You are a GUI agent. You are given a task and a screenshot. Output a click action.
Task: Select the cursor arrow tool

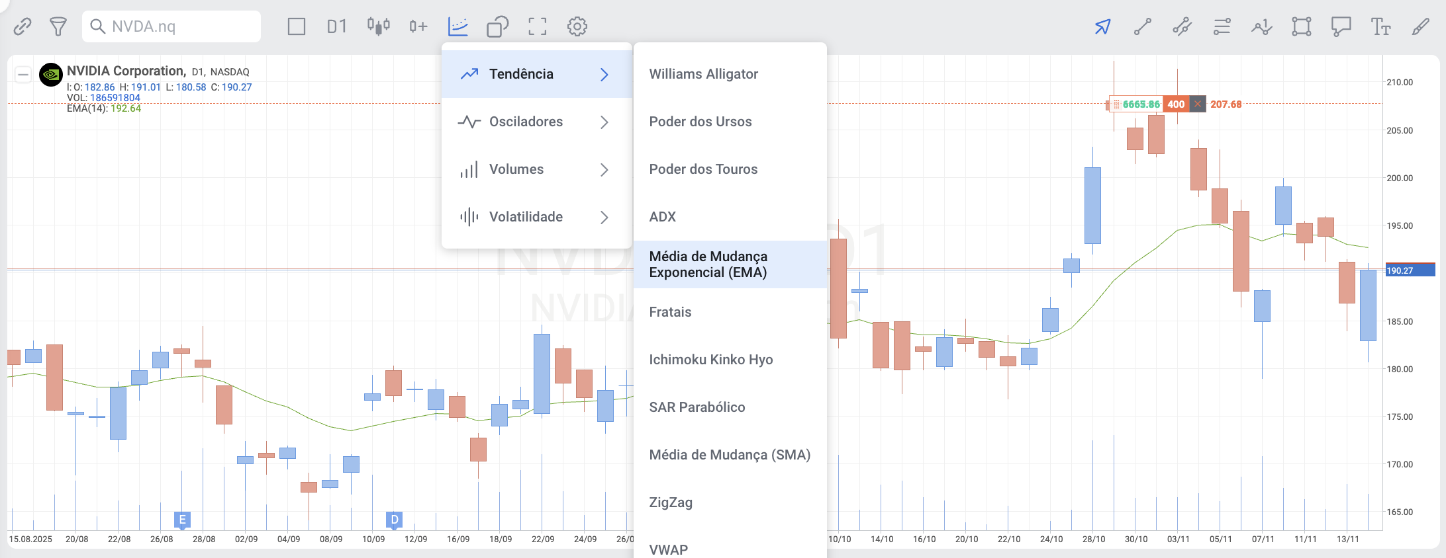pos(1102,26)
